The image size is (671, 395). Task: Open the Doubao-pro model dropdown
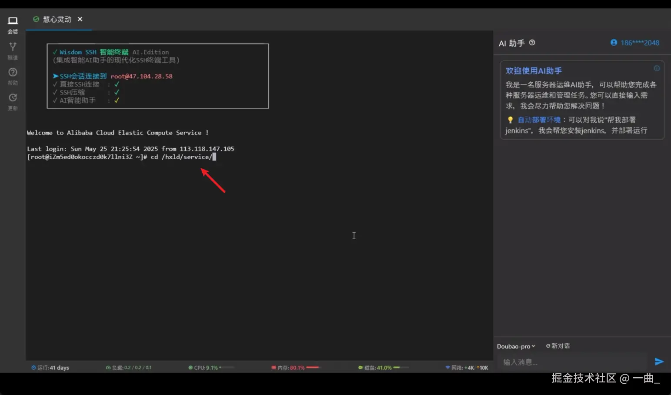(x=516, y=346)
